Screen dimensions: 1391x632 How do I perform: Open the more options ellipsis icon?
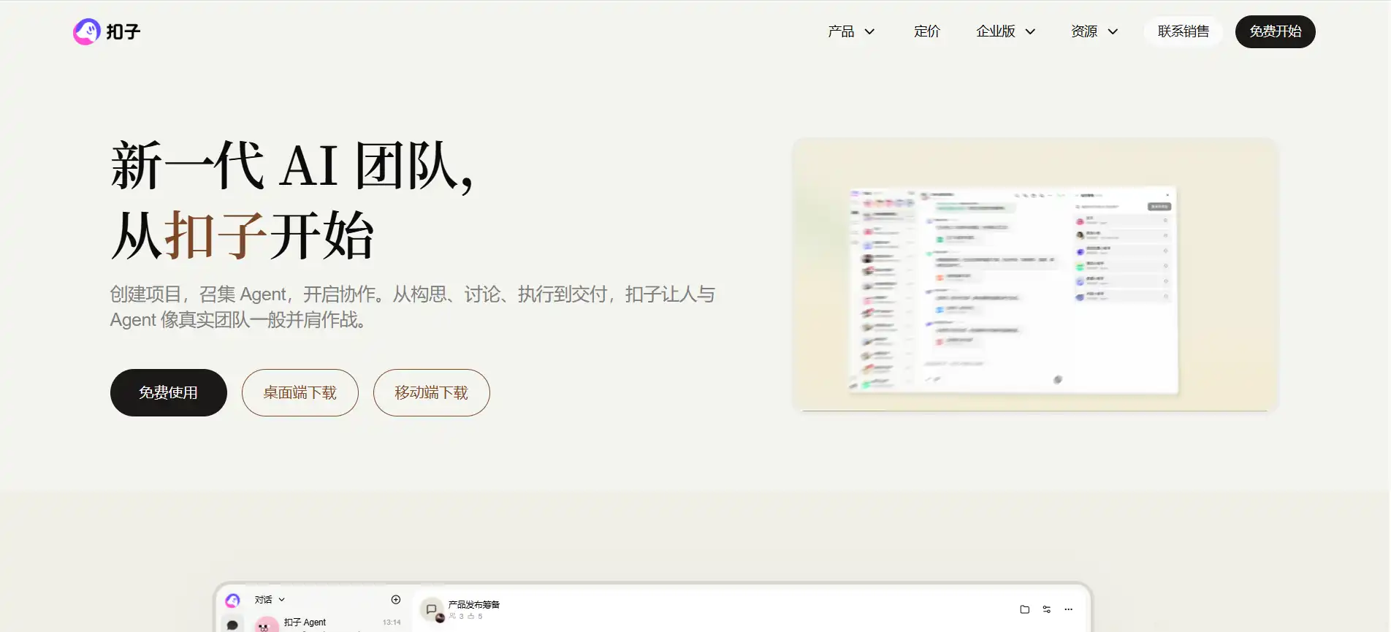coord(1069,609)
